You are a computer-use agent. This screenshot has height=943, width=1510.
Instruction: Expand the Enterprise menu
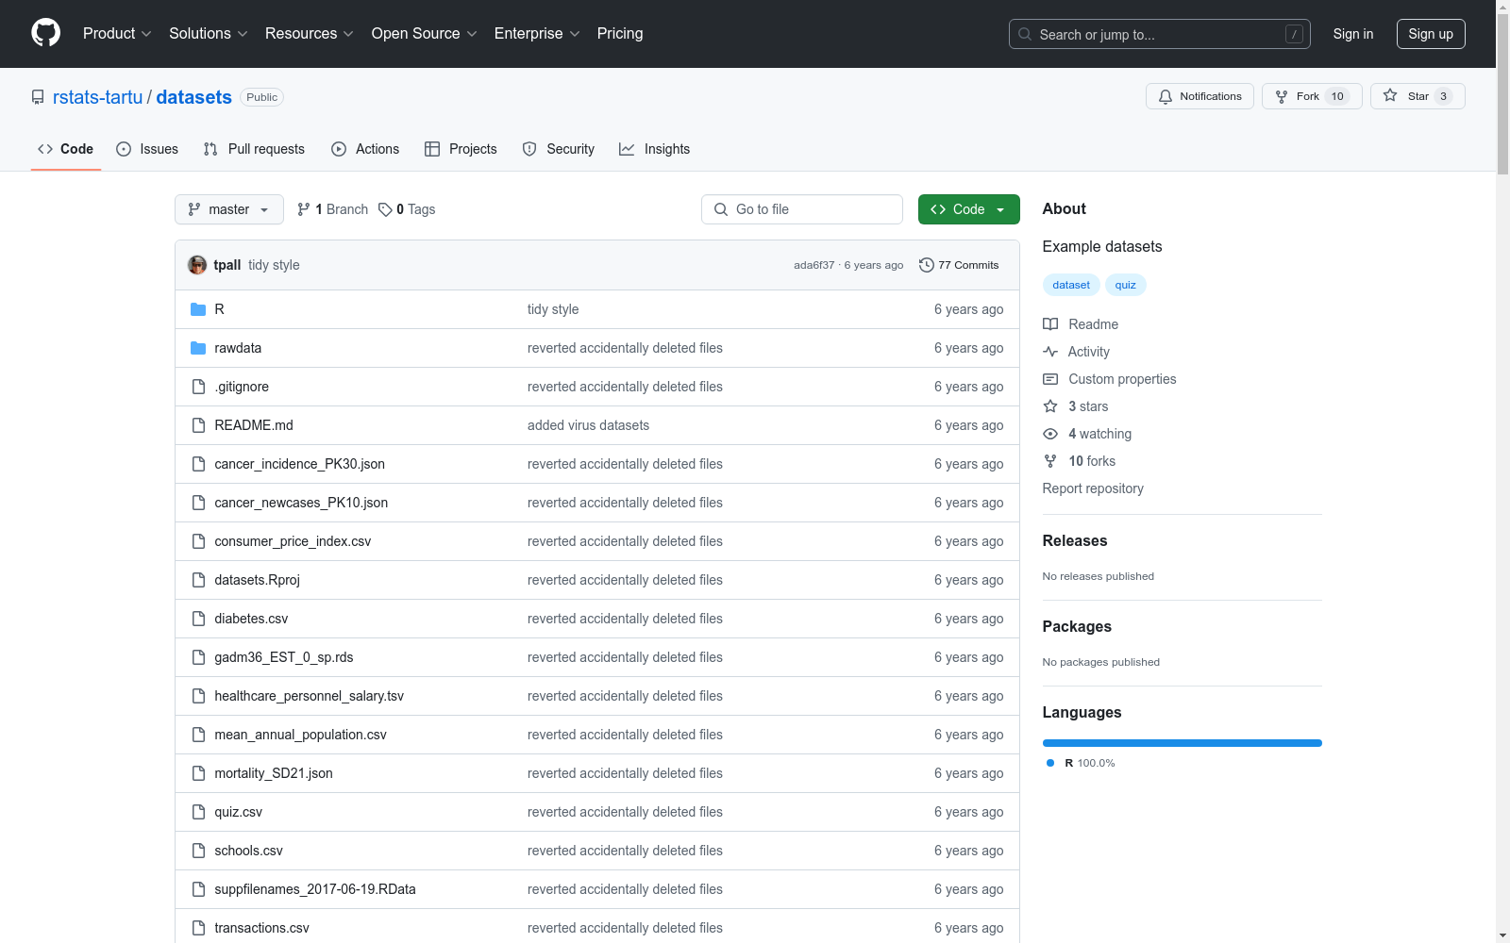(x=537, y=33)
